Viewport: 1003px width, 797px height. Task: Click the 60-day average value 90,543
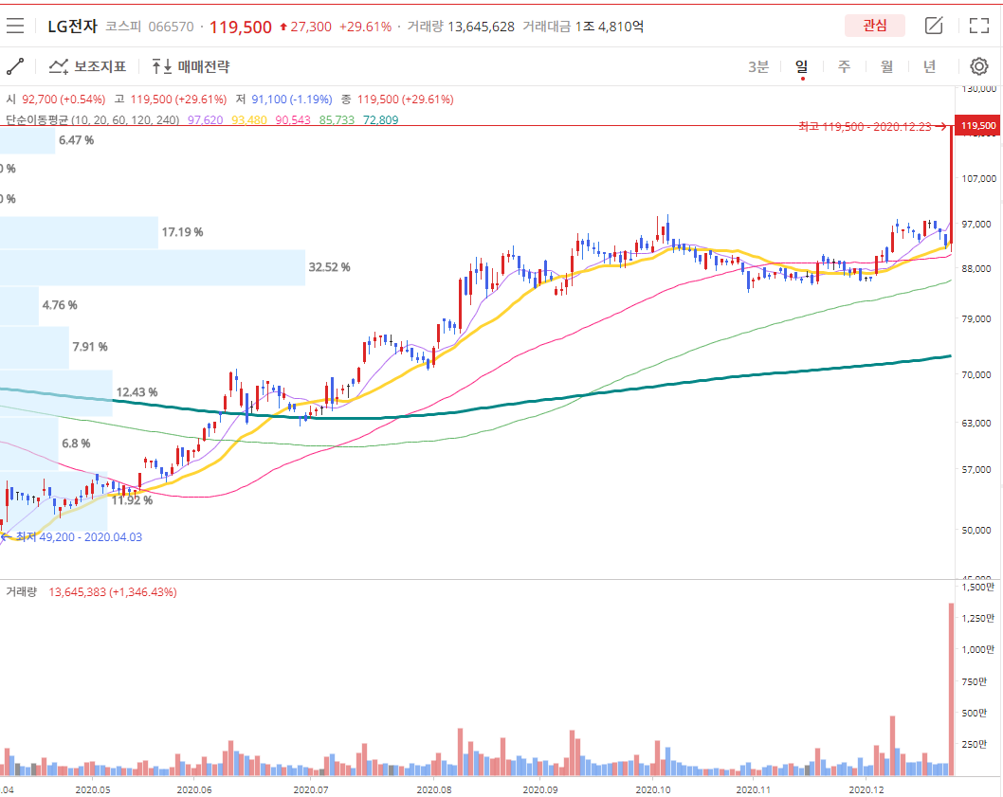[293, 119]
